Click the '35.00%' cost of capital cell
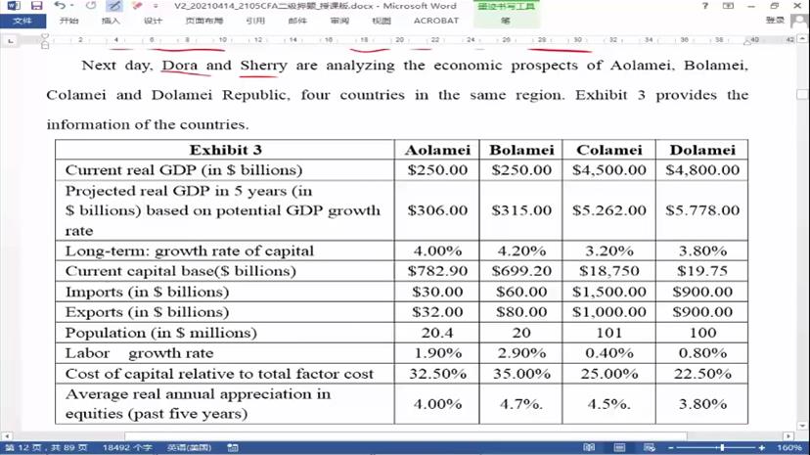Viewport: 810px width, 455px height. click(521, 374)
